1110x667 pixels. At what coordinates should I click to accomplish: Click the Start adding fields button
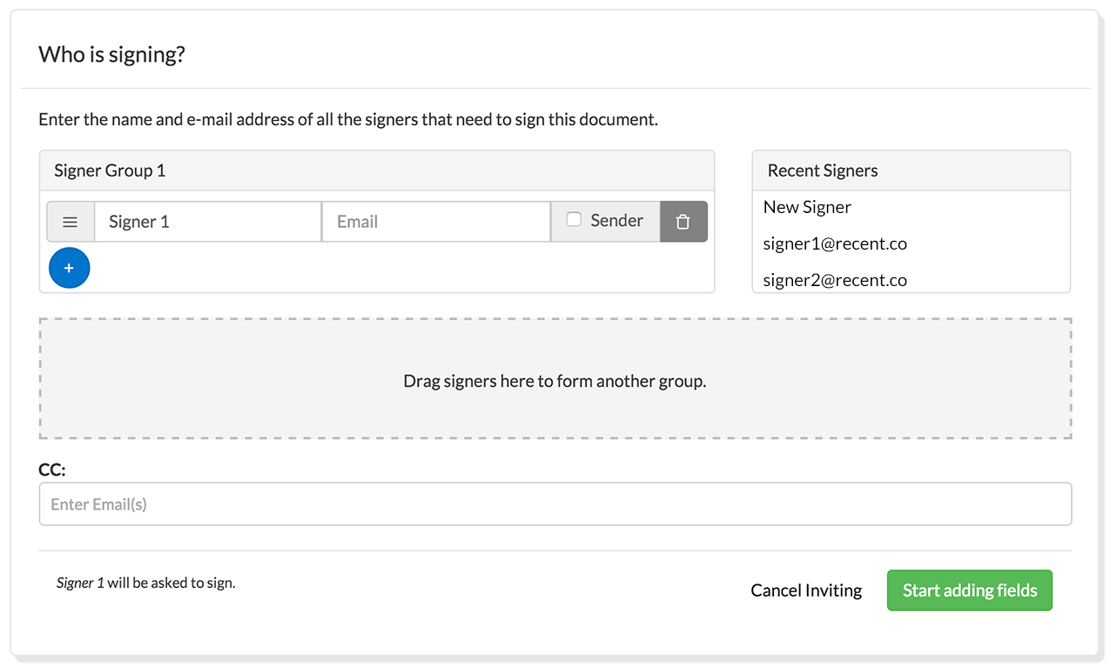(x=969, y=590)
